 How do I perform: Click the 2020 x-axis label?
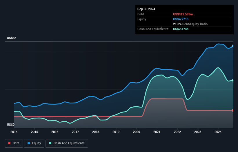[x=137, y=132]
